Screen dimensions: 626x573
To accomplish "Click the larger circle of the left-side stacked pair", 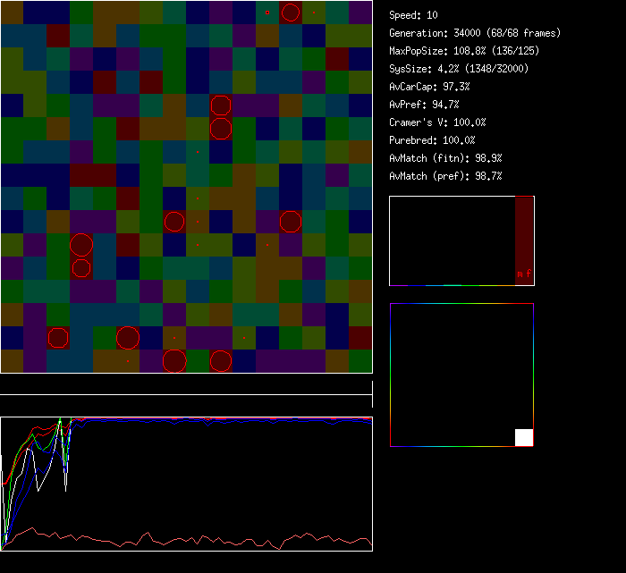I will pos(81,245).
